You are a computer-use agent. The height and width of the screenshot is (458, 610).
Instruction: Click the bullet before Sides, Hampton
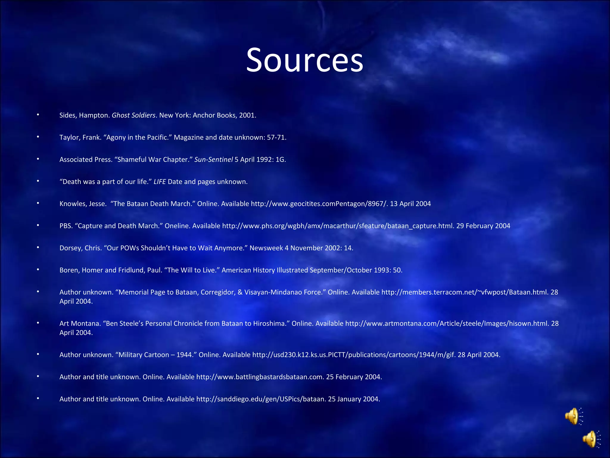38,114
